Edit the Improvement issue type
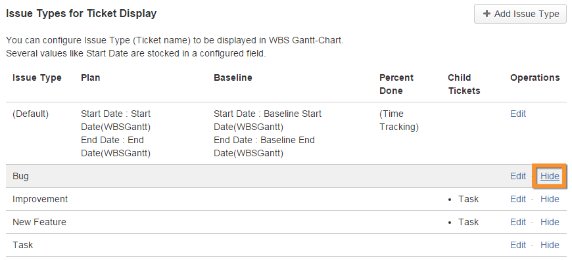Image resolution: width=572 pixels, height=260 pixels. pyautogui.click(x=518, y=199)
